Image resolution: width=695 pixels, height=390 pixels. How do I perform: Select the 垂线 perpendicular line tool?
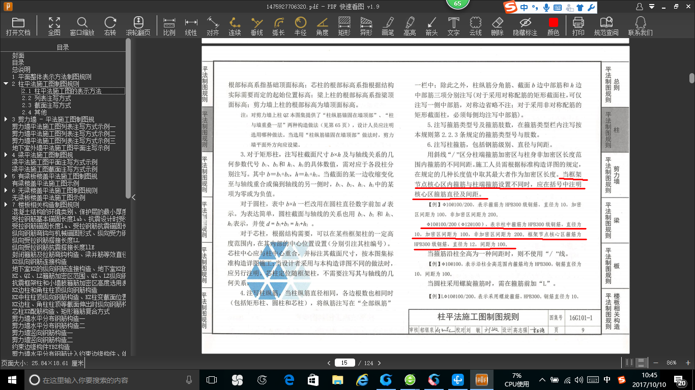257,26
